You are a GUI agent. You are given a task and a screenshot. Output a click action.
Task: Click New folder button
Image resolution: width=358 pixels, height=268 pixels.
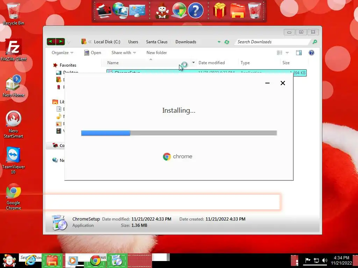[157, 53]
